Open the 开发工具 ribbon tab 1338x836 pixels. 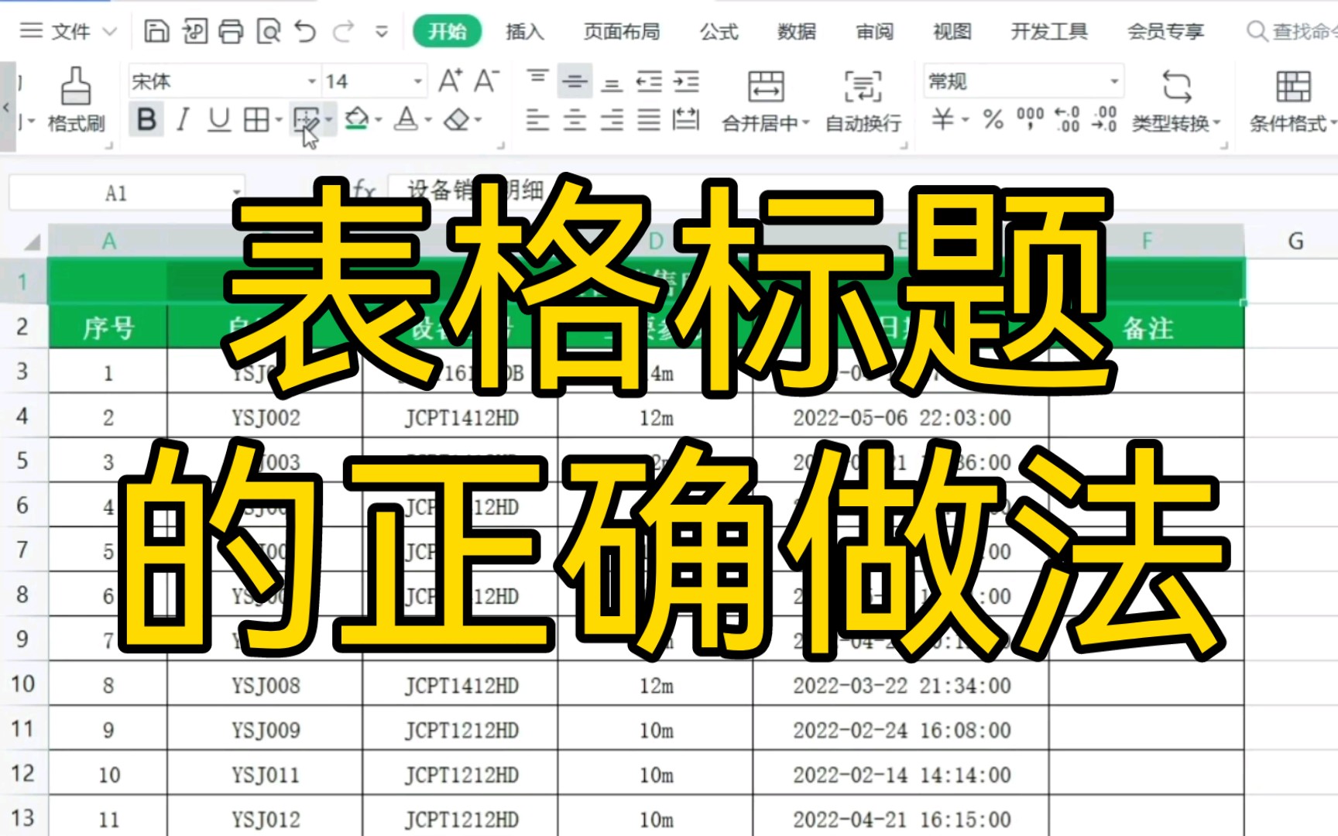1049,32
